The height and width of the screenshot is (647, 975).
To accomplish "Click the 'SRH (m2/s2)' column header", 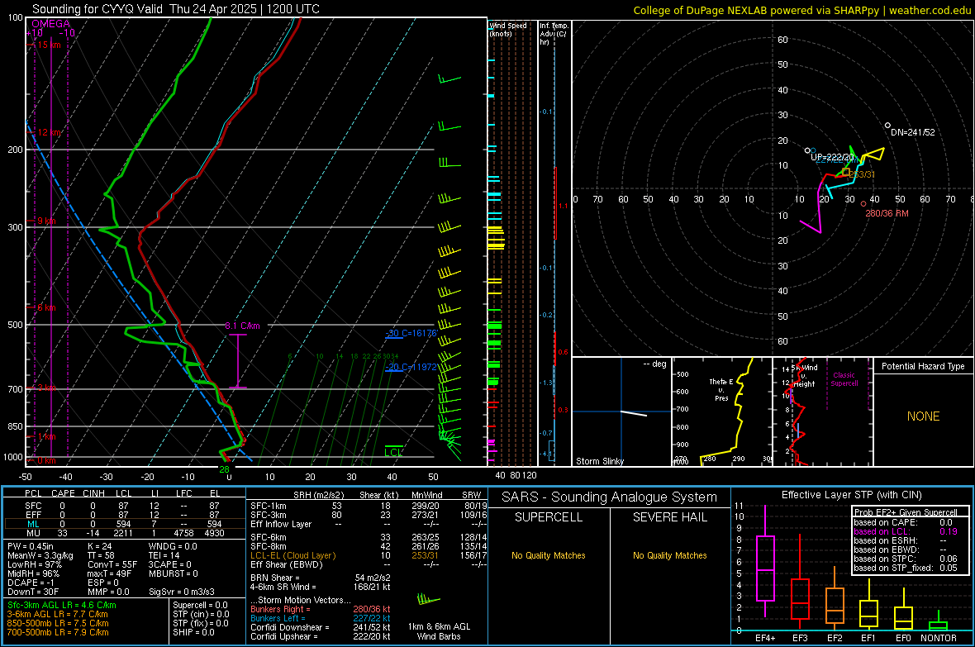I will (x=318, y=495).
